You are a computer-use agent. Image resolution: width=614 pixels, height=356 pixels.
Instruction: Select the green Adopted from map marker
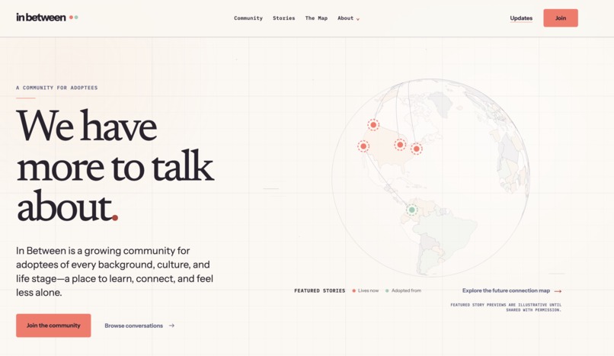point(411,210)
